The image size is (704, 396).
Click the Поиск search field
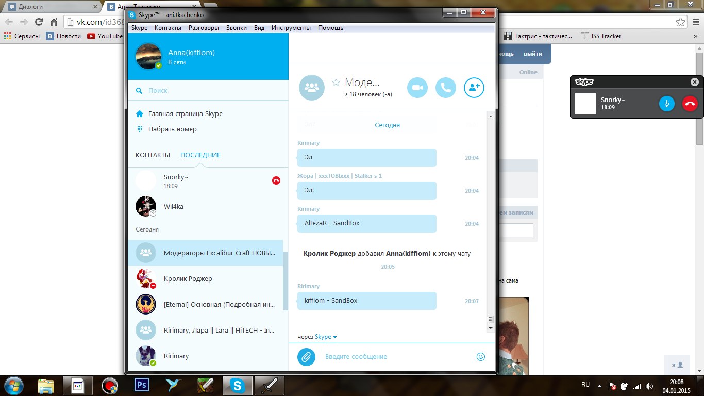point(208,91)
